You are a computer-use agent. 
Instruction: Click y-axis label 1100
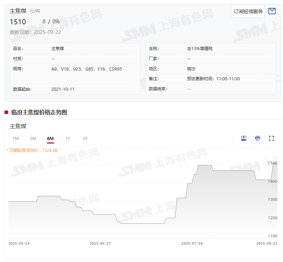click(273, 236)
